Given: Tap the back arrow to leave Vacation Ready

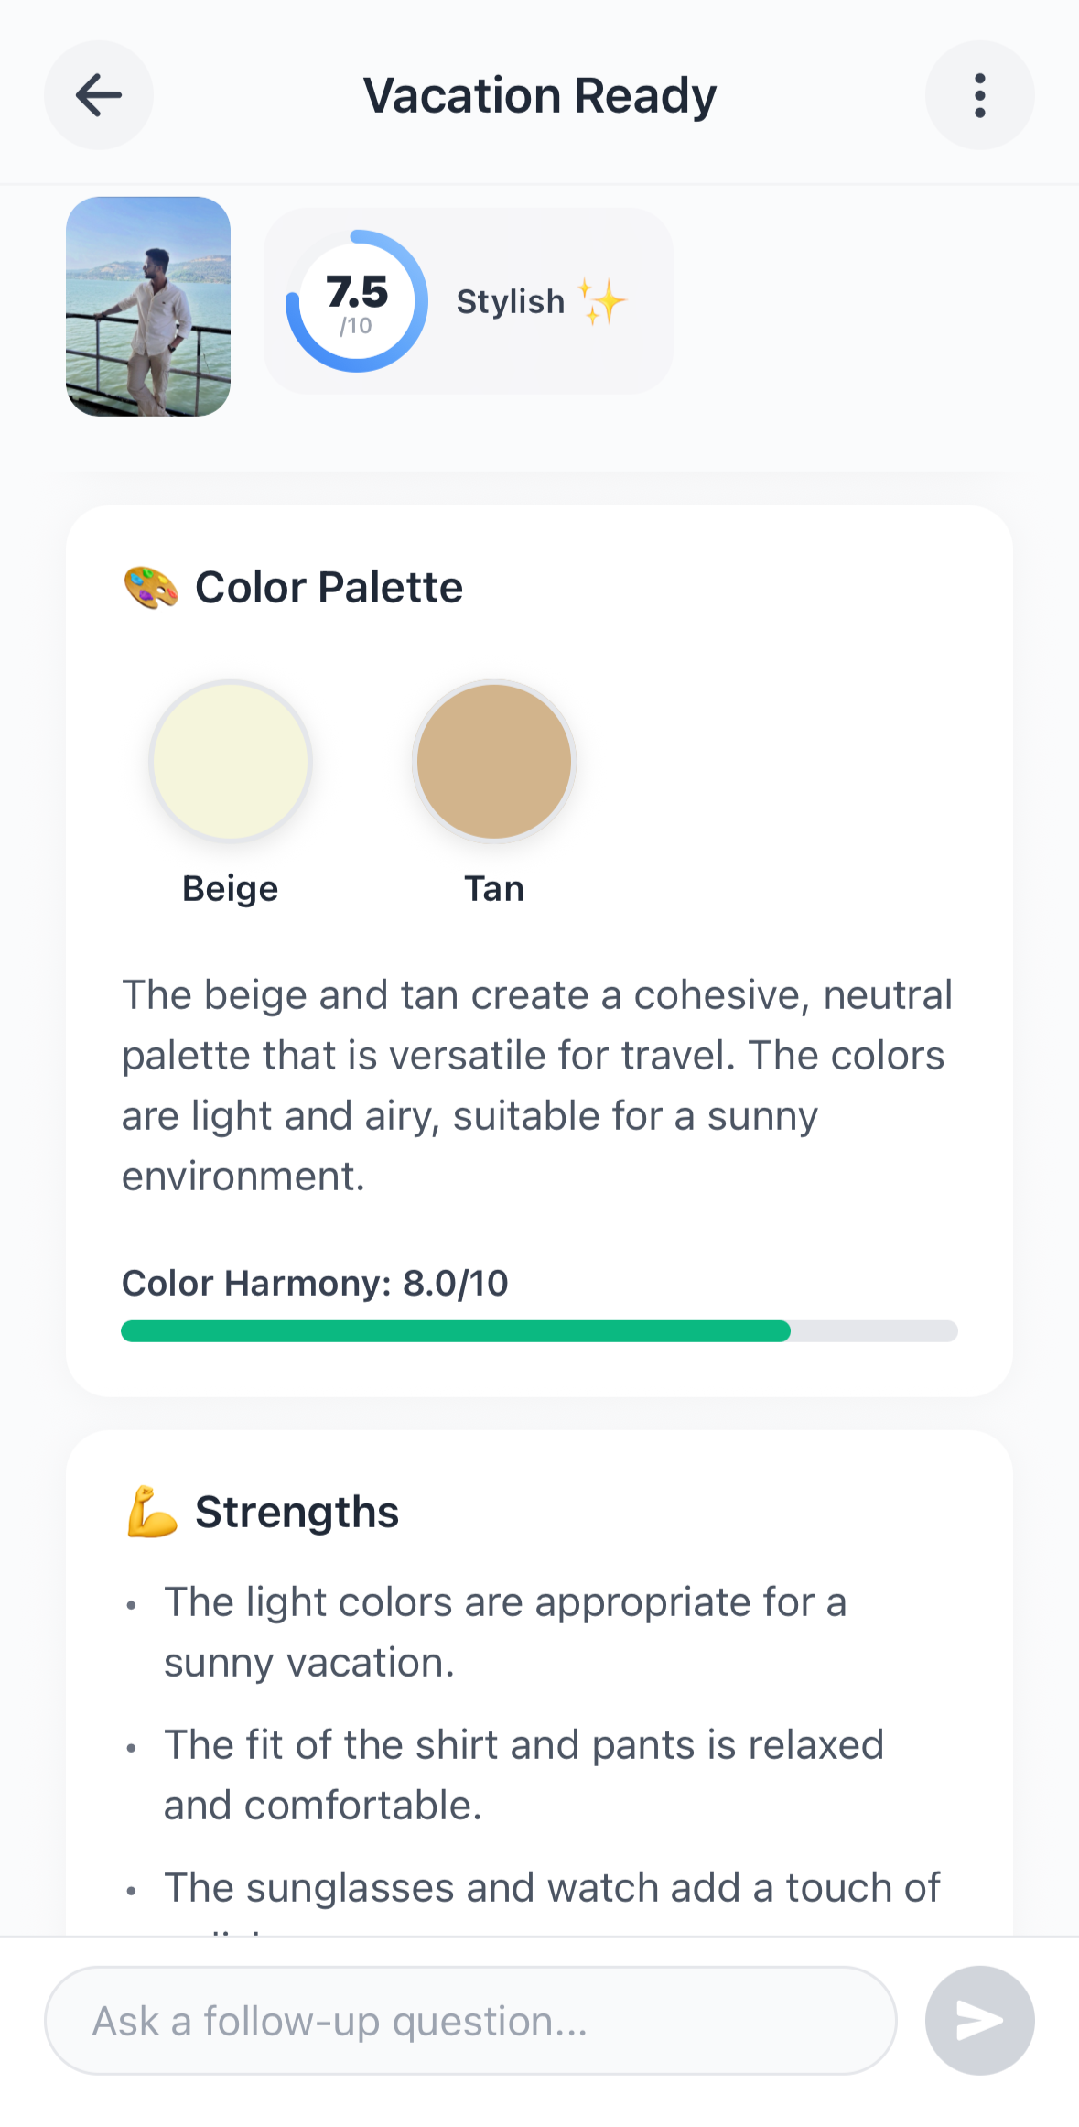Looking at the screenshot, I should [98, 94].
